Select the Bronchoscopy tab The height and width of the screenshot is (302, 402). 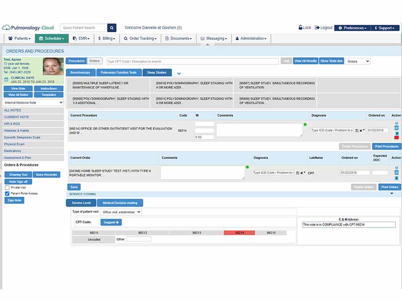(x=80, y=72)
